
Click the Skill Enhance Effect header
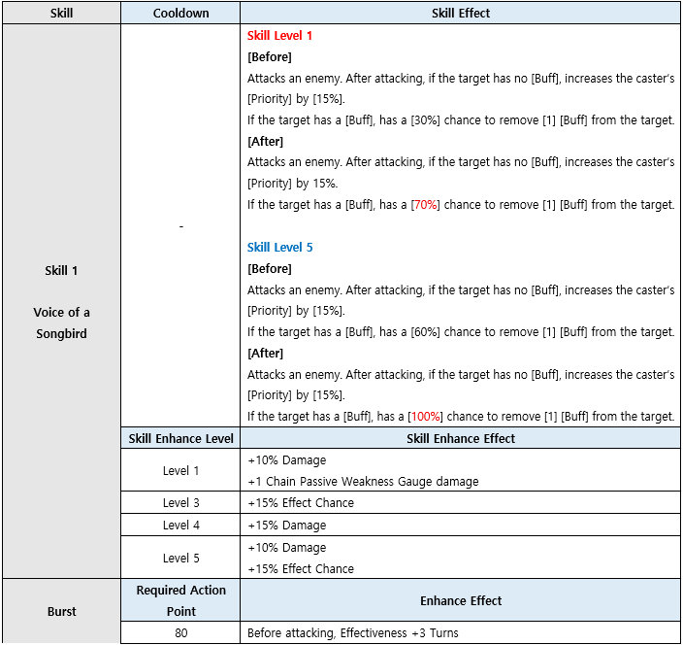click(461, 438)
